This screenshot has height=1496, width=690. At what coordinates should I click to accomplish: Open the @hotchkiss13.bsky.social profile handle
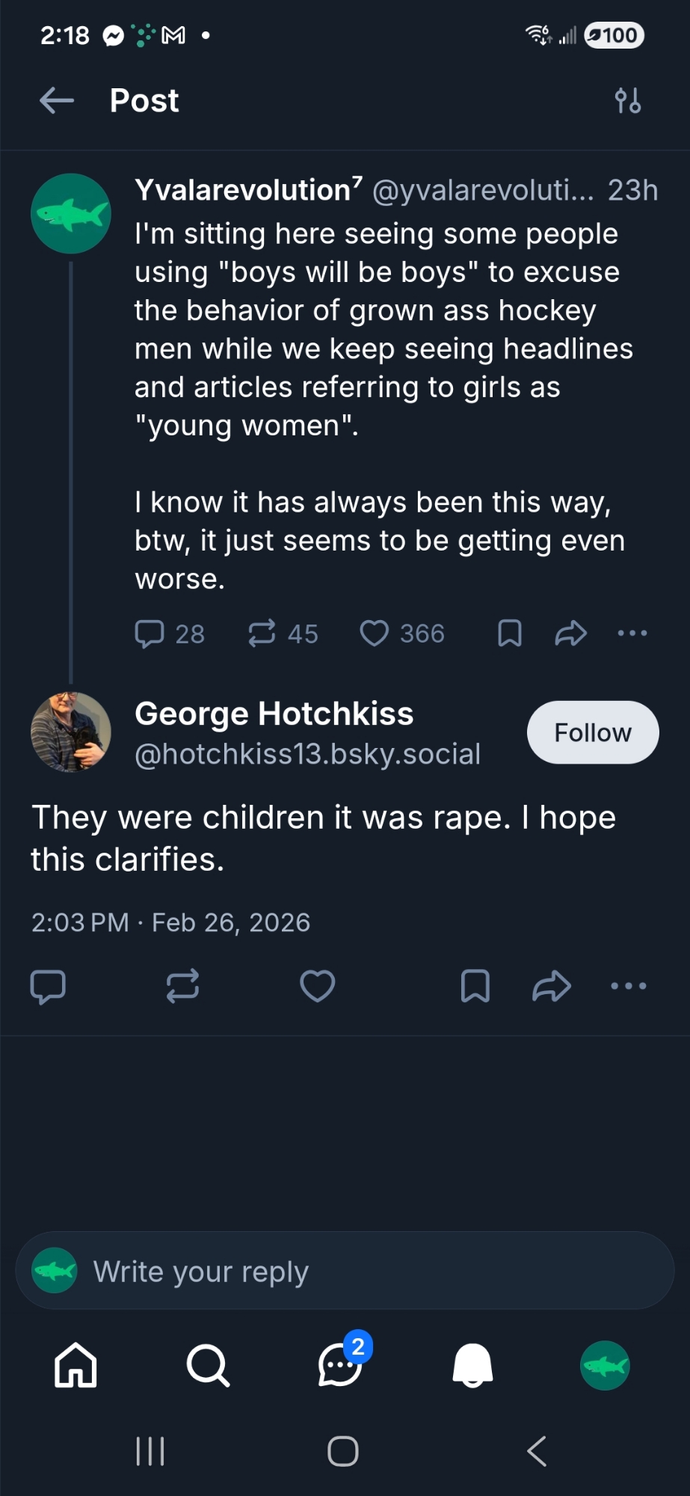click(307, 754)
